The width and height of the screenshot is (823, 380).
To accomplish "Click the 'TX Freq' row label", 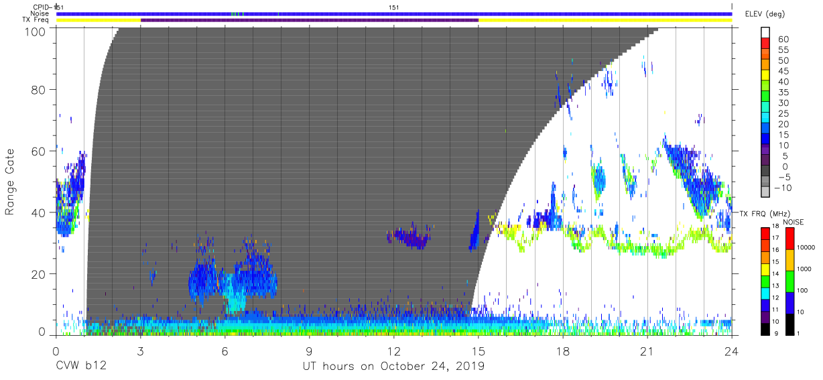I will [37, 20].
